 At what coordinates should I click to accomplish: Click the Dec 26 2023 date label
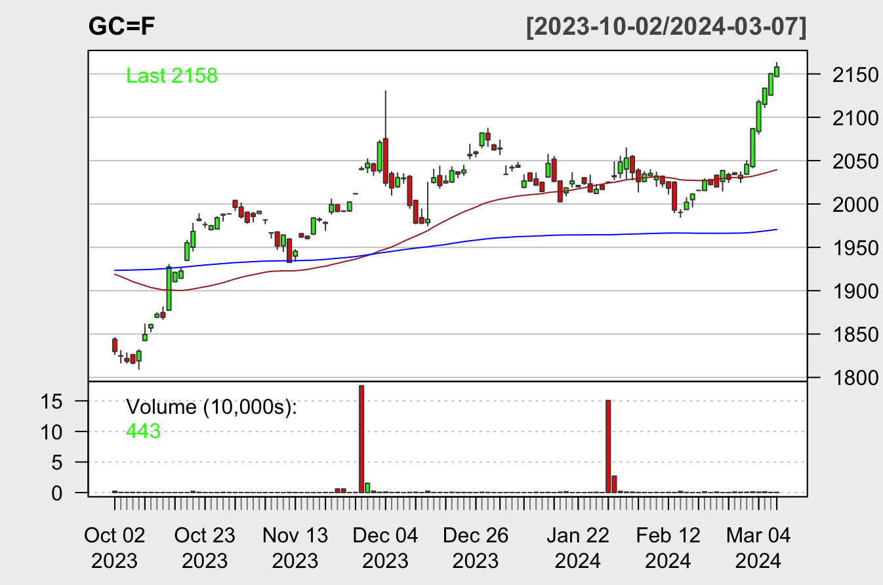476,548
